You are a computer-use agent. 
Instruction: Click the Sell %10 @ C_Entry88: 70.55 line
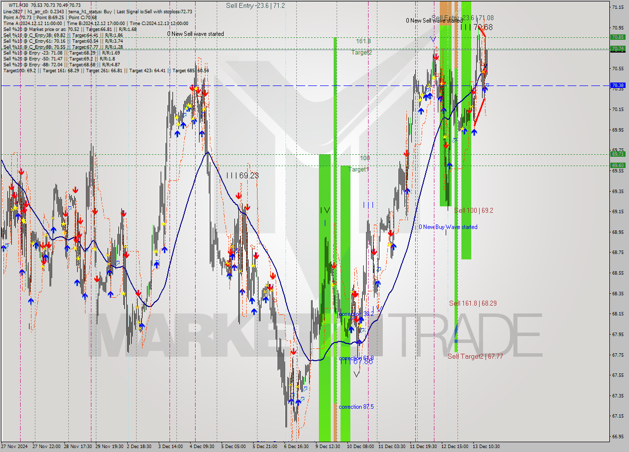click(63, 47)
